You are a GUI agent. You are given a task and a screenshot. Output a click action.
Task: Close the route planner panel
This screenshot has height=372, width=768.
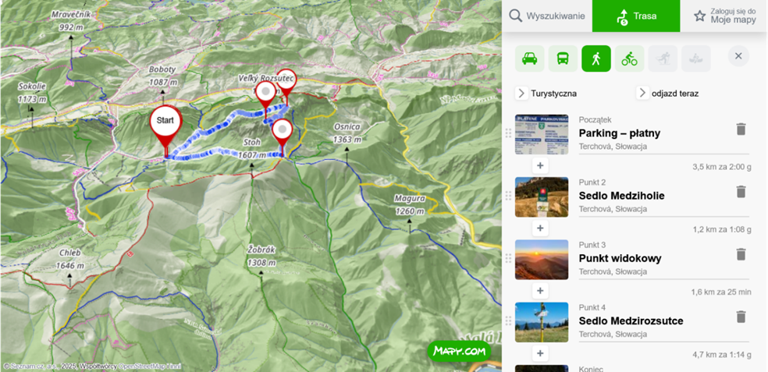click(x=738, y=56)
